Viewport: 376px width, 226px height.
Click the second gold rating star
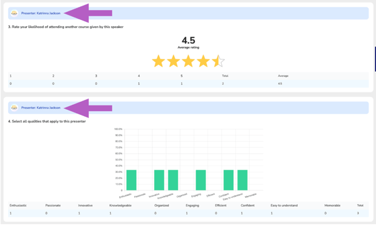click(x=174, y=61)
